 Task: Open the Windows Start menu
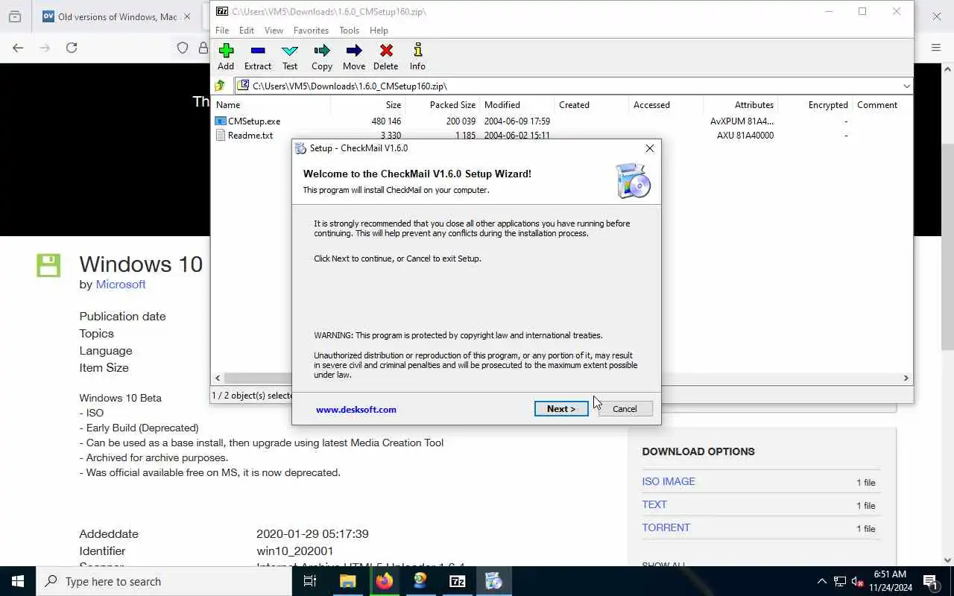18,581
